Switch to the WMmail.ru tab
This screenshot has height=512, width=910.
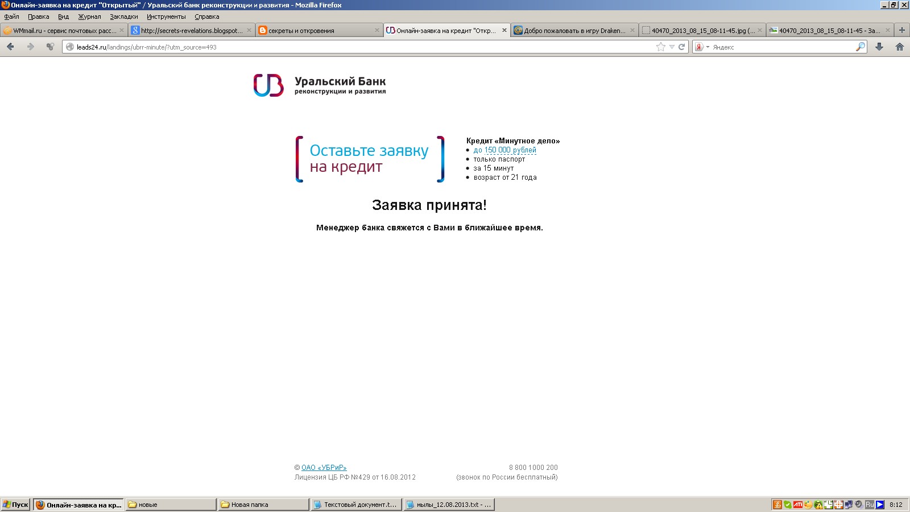(x=64, y=30)
